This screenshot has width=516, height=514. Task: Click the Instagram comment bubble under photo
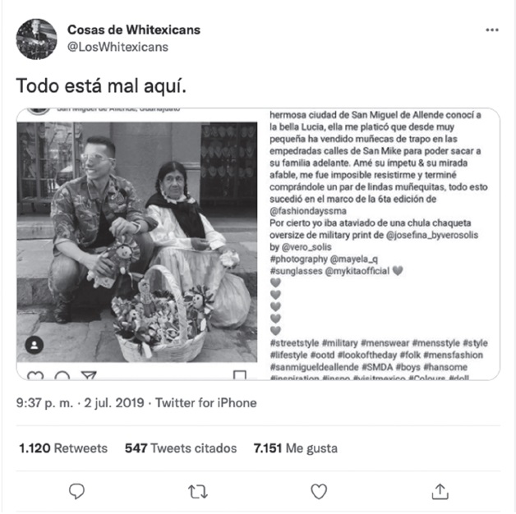(62, 375)
